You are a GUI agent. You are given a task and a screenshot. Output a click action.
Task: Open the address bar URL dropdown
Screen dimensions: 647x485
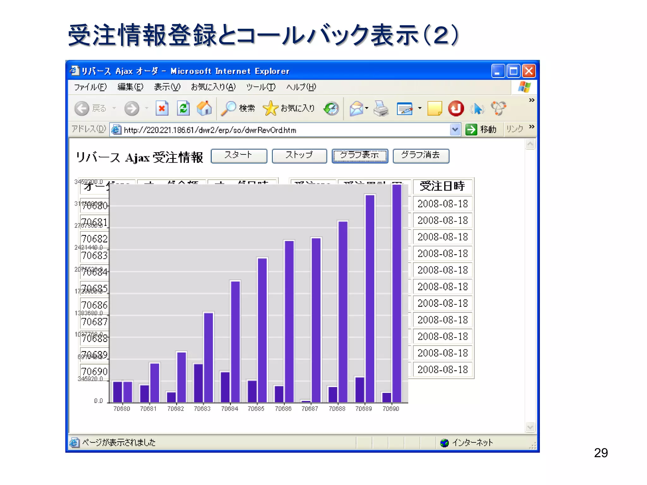click(455, 129)
